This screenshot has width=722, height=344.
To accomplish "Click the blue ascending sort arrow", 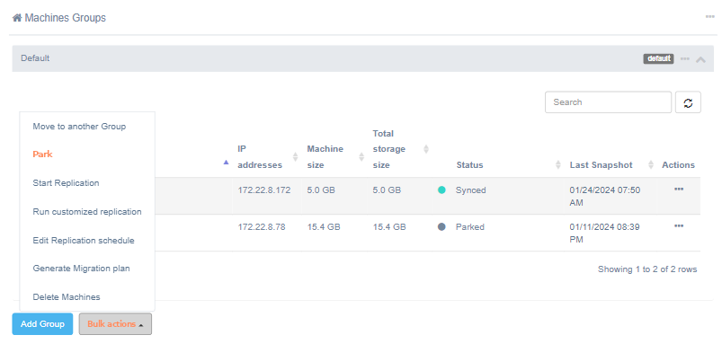I will click(226, 163).
